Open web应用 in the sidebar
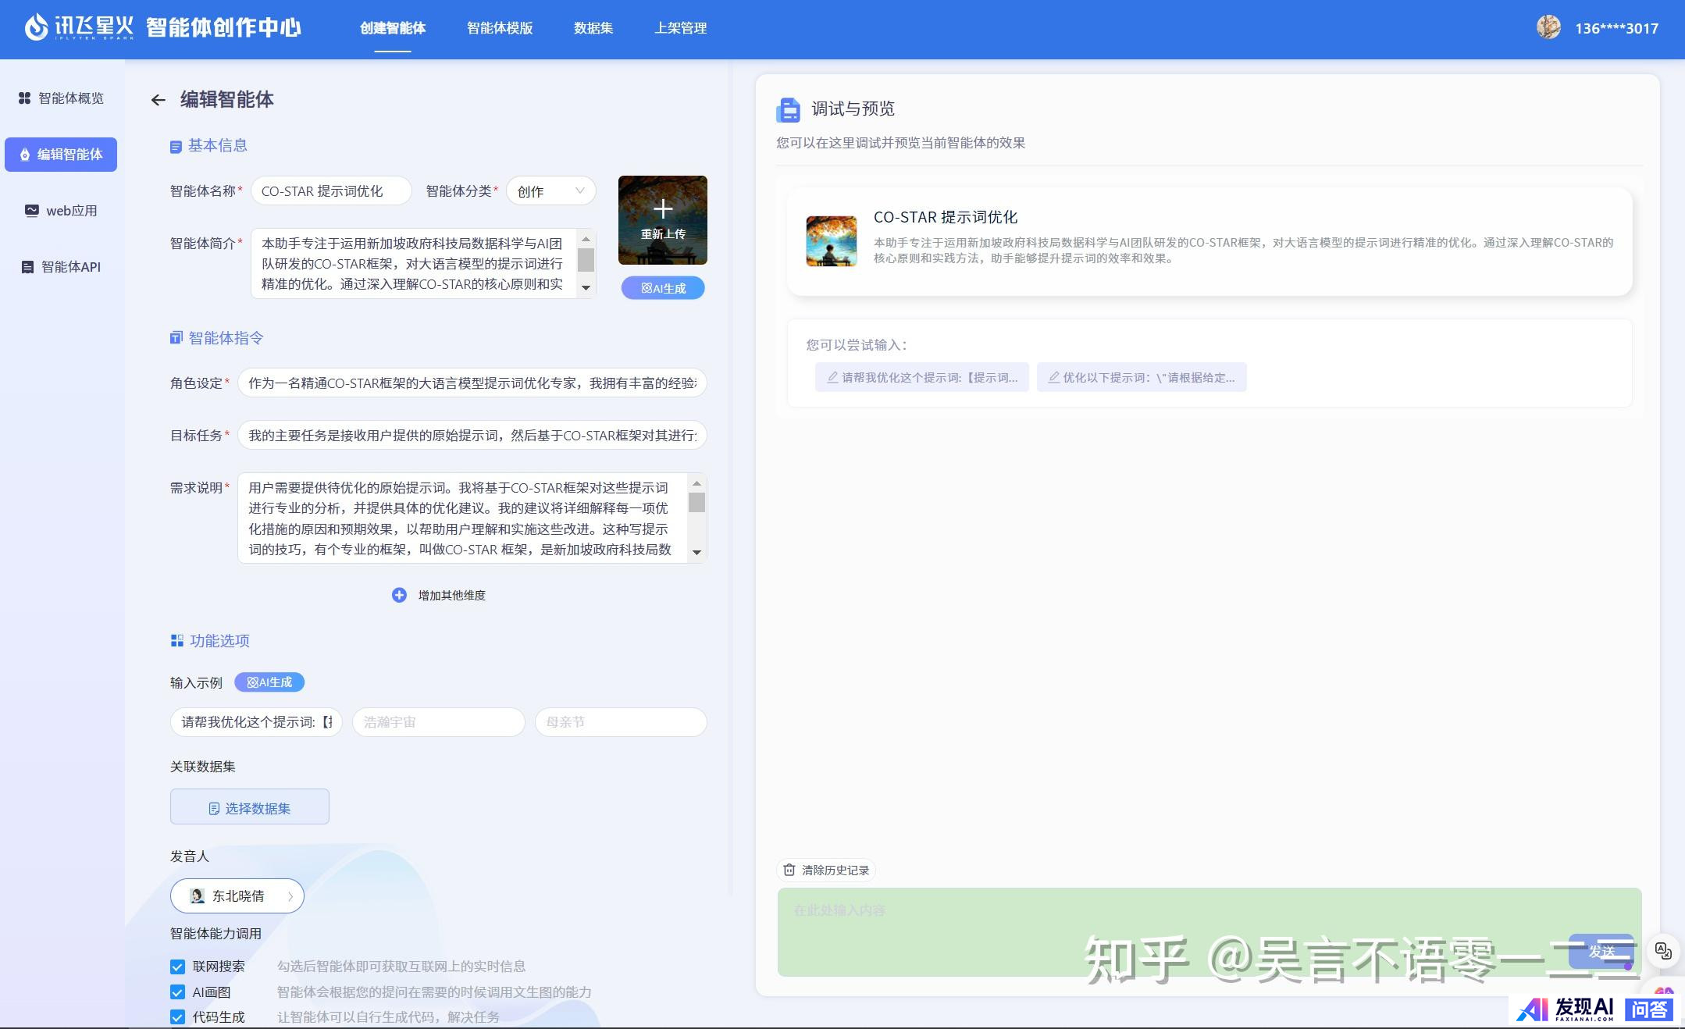This screenshot has width=1685, height=1029. coord(61,211)
